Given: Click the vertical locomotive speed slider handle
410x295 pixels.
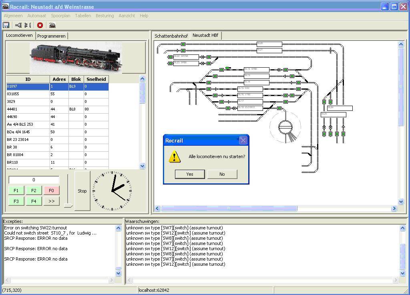Looking at the screenshot, I should [68, 206].
